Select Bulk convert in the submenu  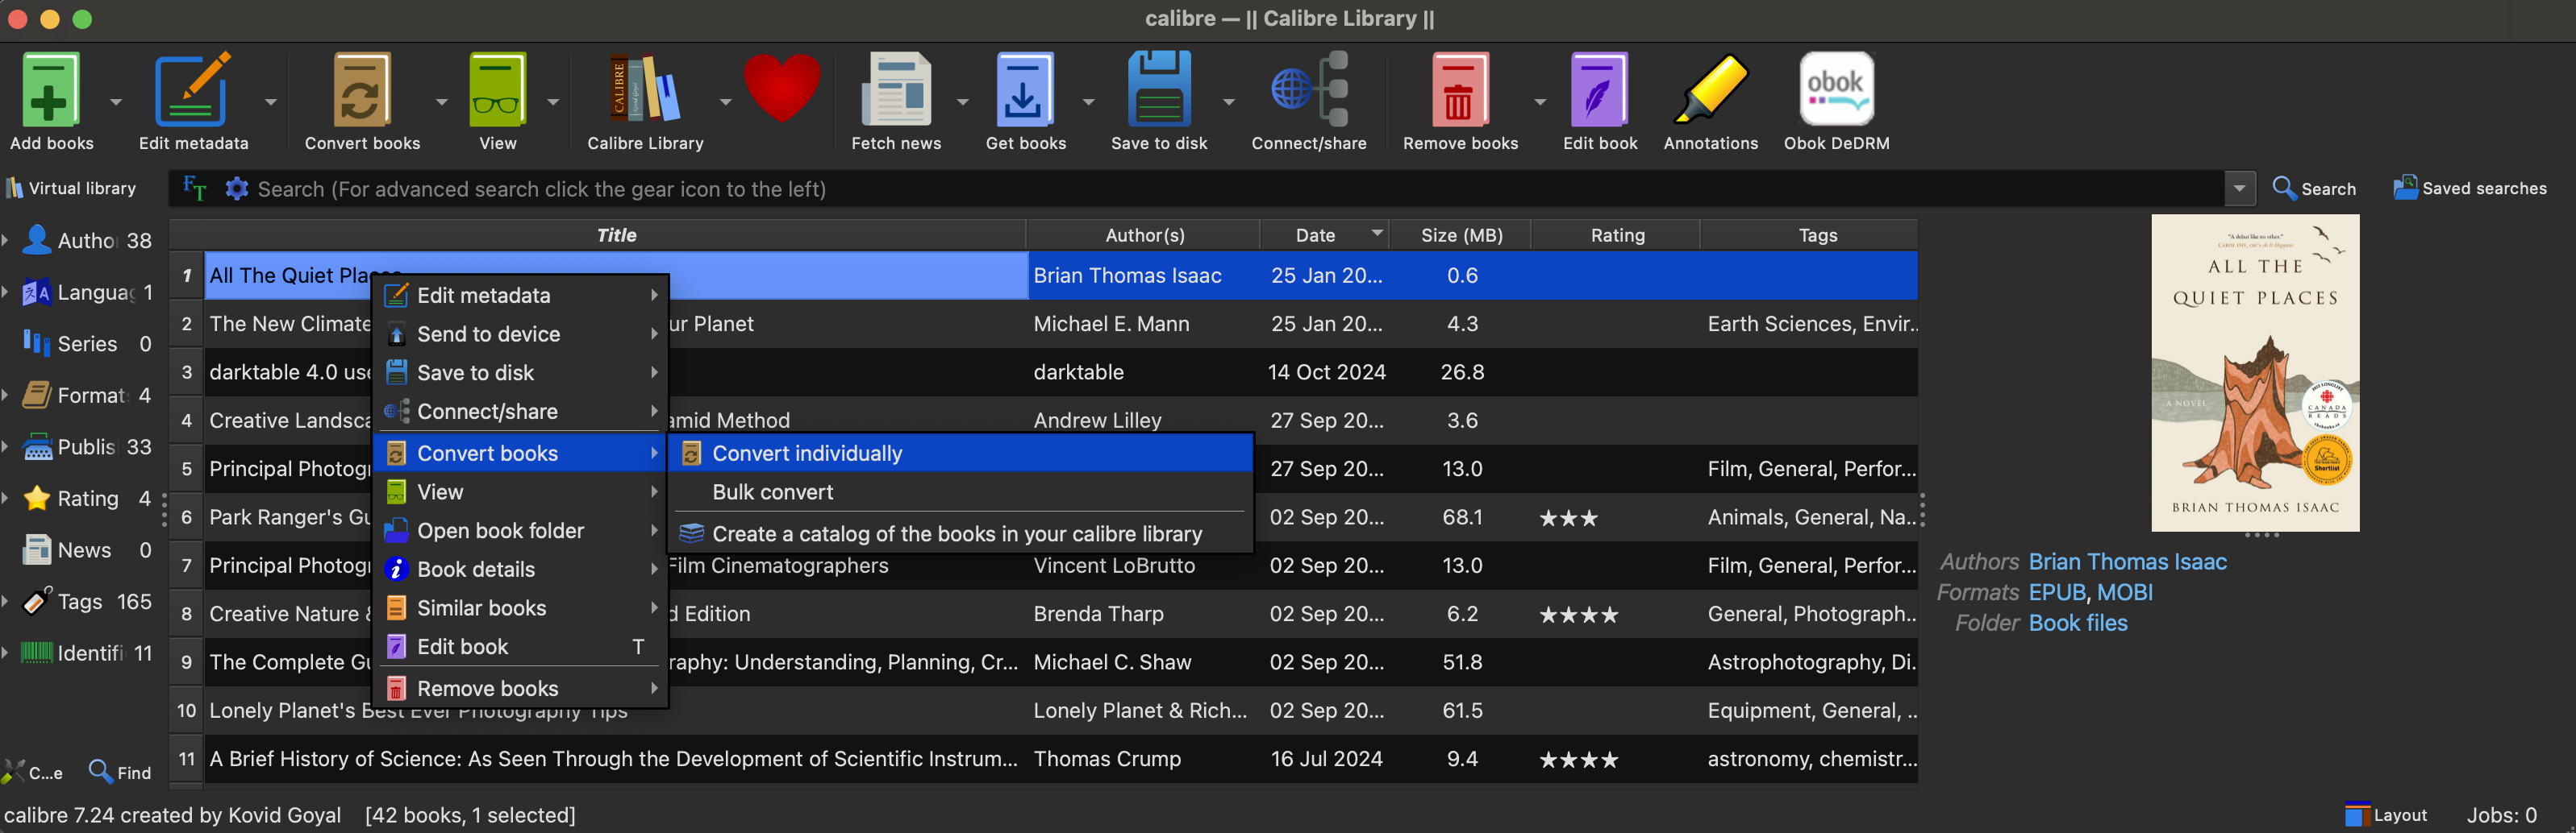pyautogui.click(x=772, y=492)
